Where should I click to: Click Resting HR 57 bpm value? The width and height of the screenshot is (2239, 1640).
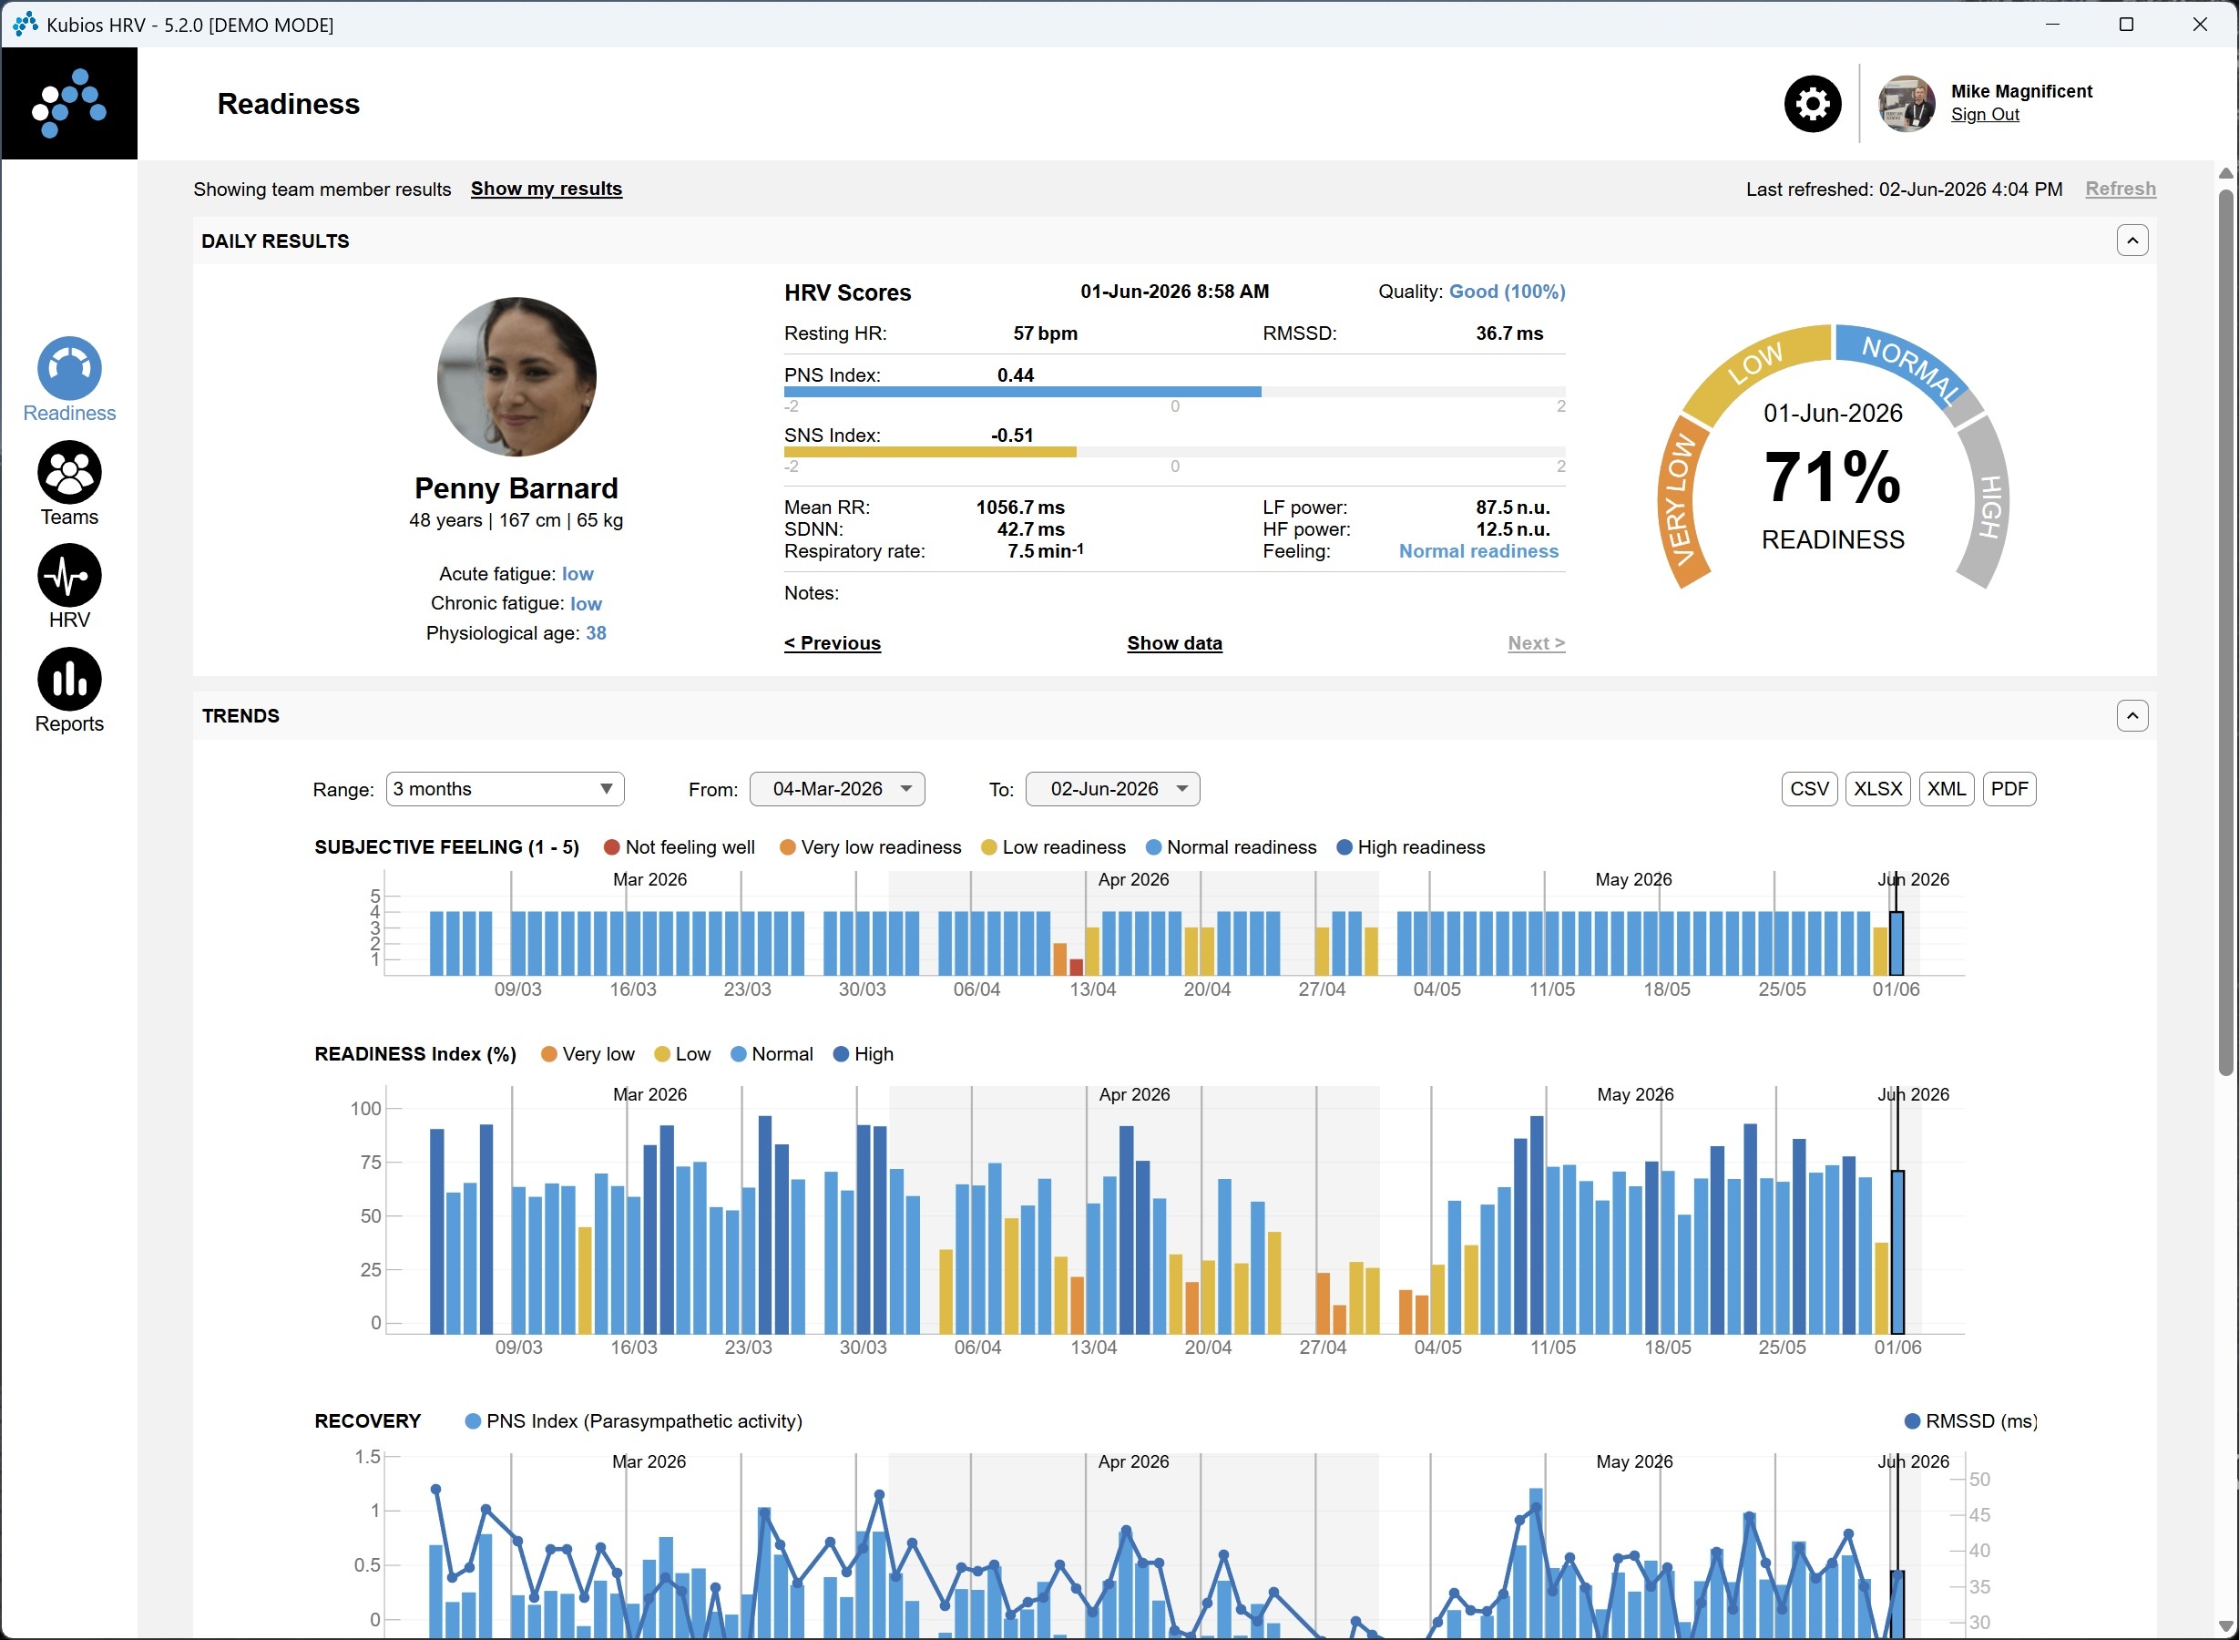click(x=1045, y=333)
